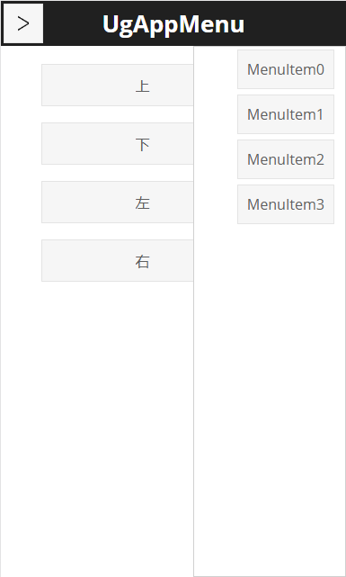Screen dimensions: 346x577
Task: Click the 左 (left) button
Action: 118,202
